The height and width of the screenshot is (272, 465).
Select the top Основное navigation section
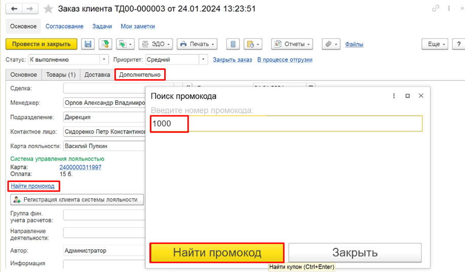tap(23, 26)
